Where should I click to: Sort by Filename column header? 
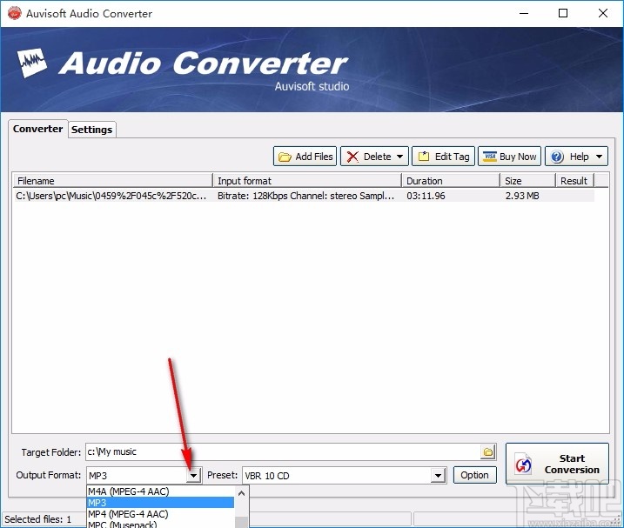[x=112, y=181]
